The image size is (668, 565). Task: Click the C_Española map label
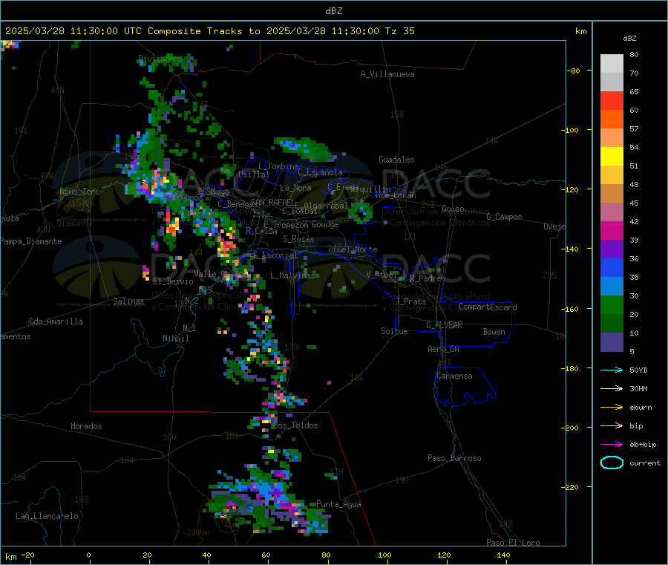pos(321,172)
